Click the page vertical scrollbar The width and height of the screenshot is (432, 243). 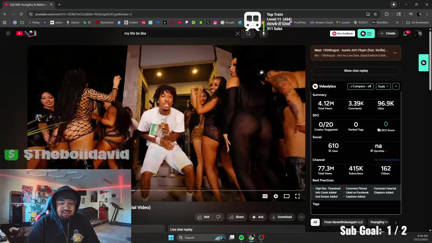tap(430, 61)
